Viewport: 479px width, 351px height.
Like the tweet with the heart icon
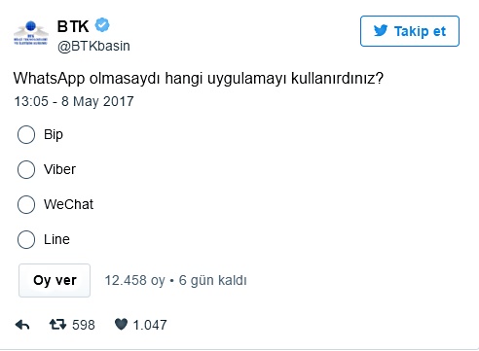(x=121, y=324)
